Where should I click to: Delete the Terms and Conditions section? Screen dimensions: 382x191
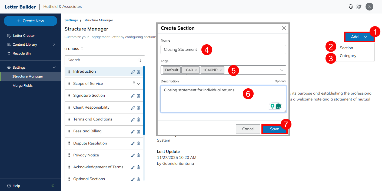click(x=138, y=119)
